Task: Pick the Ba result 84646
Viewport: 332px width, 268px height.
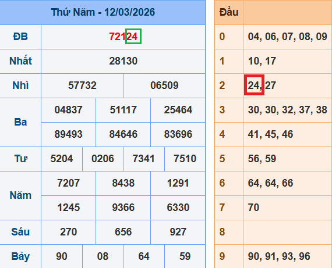Action: 123,134
